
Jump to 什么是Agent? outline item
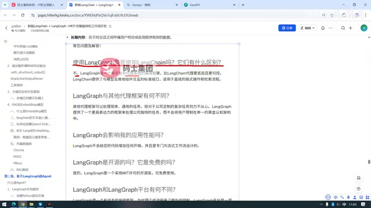(x=17, y=183)
